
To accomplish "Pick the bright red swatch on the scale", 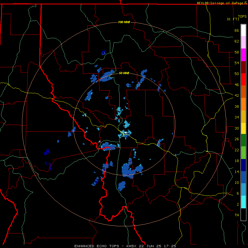I will click(243, 79).
